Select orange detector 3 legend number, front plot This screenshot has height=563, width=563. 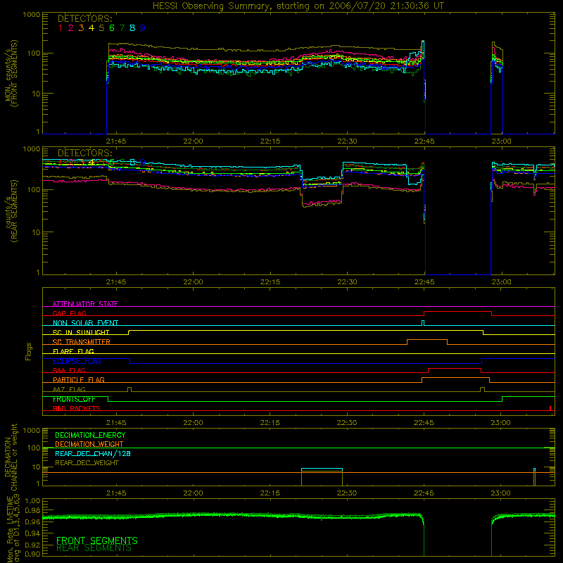click(81, 28)
